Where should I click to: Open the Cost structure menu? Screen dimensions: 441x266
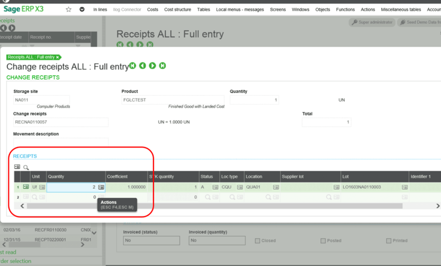[x=178, y=10]
